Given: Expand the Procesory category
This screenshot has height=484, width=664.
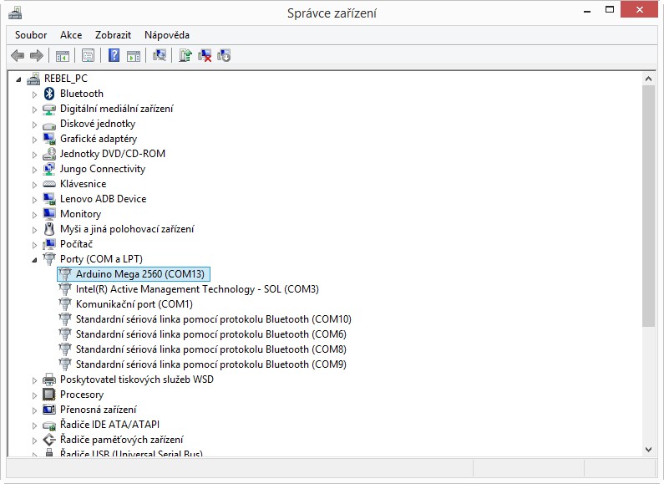Looking at the screenshot, I should point(35,395).
